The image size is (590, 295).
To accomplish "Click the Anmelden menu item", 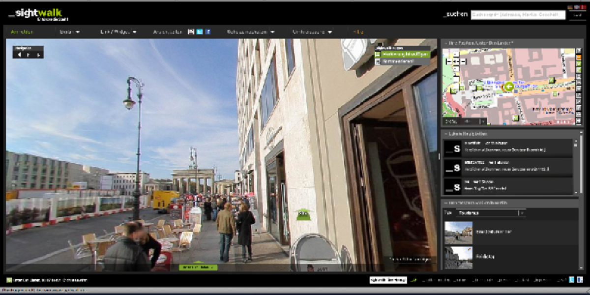I will click(x=22, y=32).
